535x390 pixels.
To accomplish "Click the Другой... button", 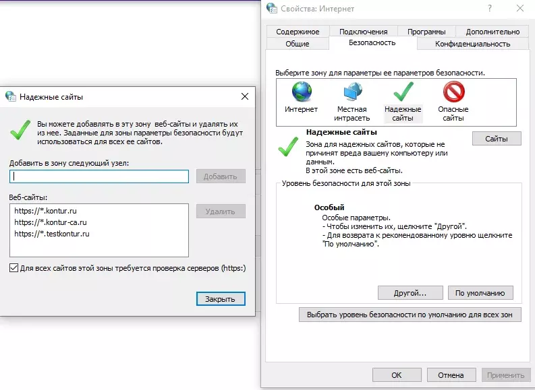I will tap(410, 293).
